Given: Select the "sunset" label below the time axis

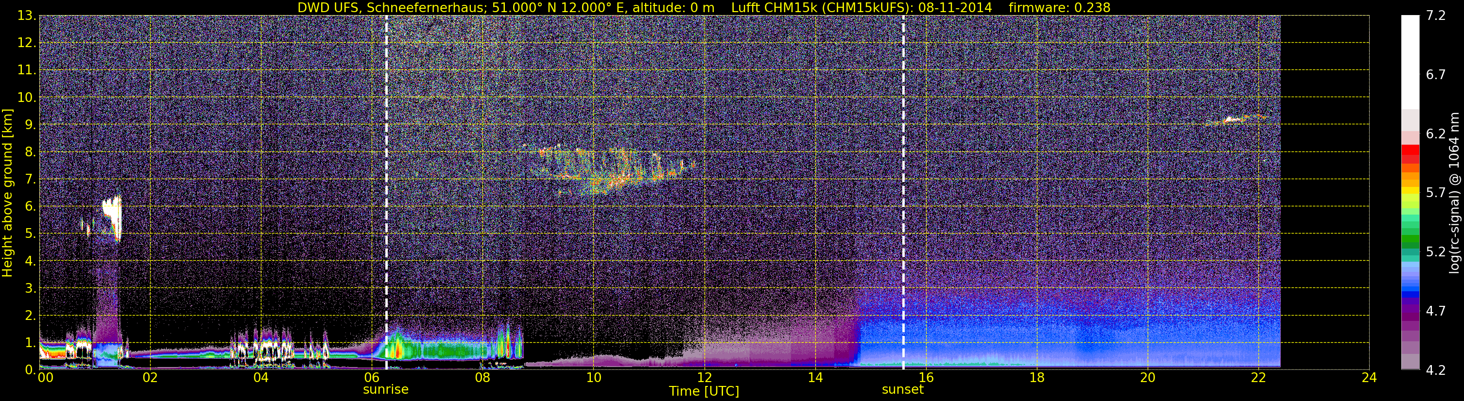Looking at the screenshot, I should click(x=902, y=390).
